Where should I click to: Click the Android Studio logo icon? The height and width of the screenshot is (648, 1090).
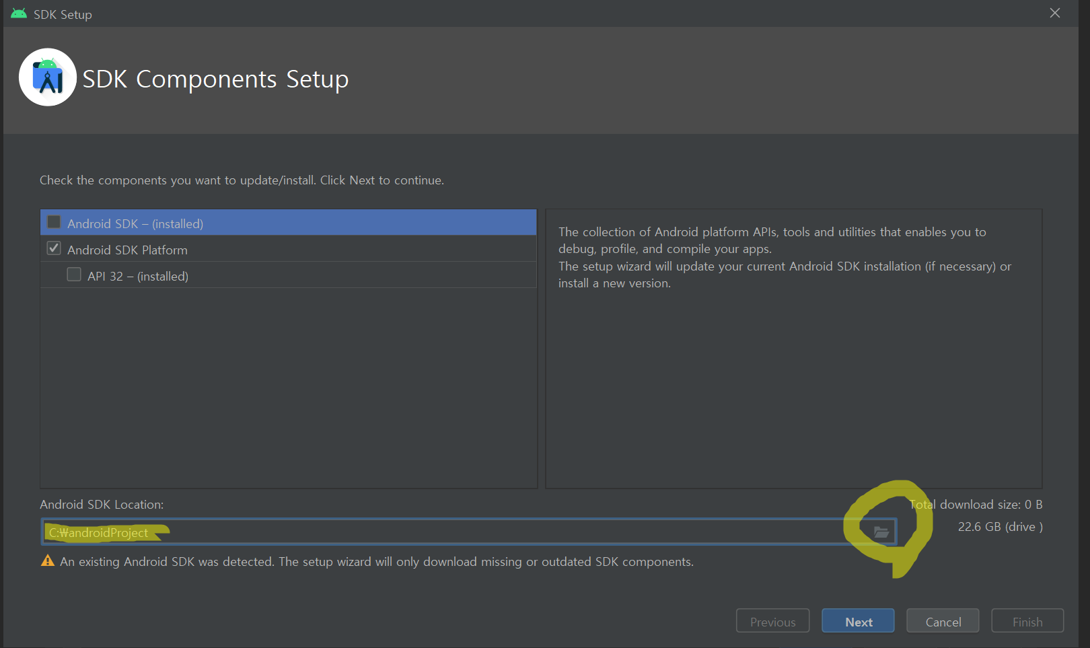tap(48, 77)
